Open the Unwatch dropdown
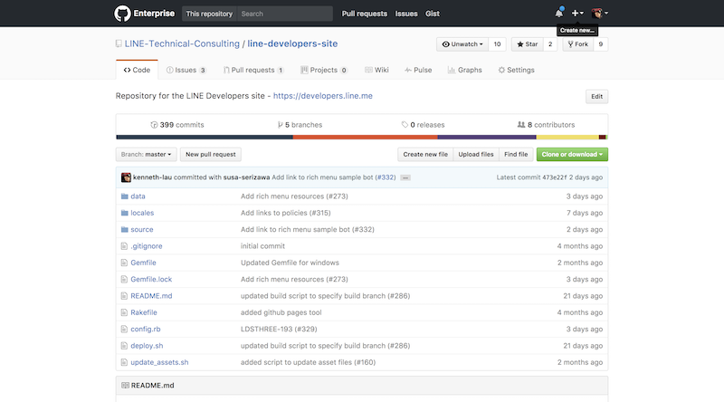The height and width of the screenshot is (402, 724). point(462,44)
